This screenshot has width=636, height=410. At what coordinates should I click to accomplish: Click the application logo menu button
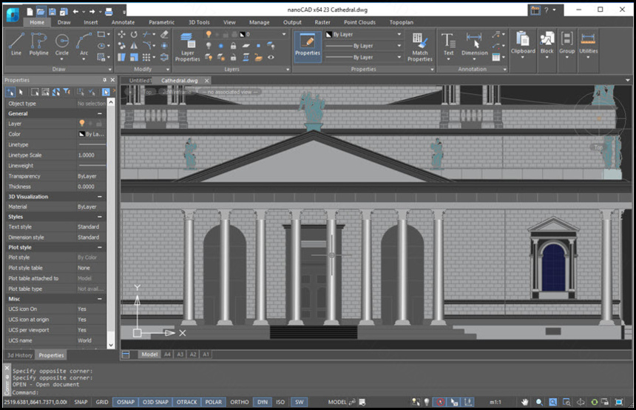pyautogui.click(x=13, y=15)
